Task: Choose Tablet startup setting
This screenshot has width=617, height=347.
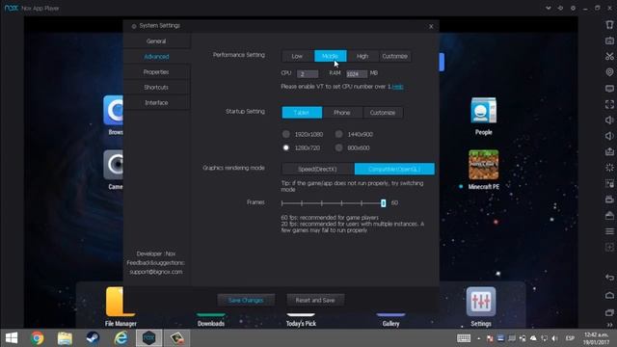Action: click(302, 113)
